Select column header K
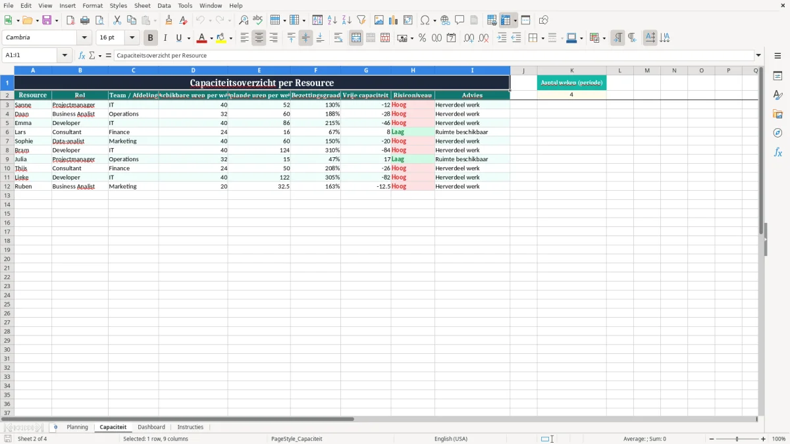790x444 pixels. pos(571,70)
